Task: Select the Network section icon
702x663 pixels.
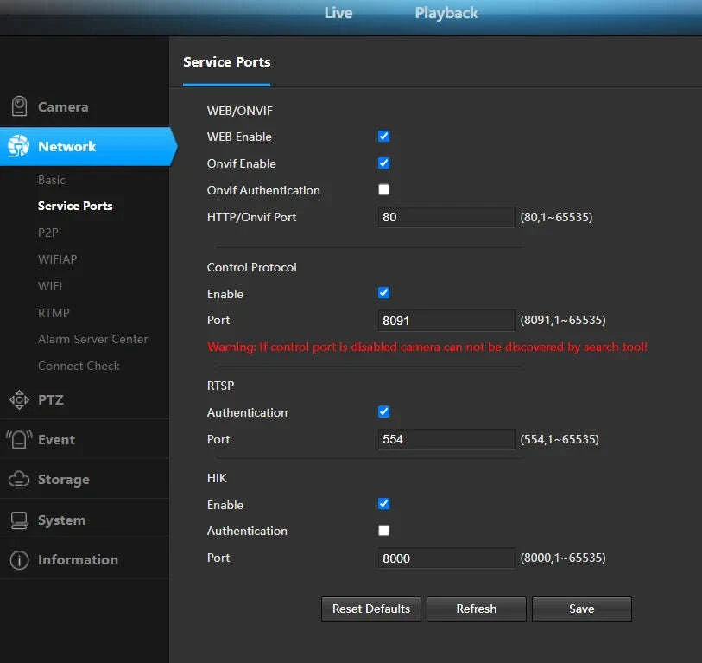Action: pos(17,146)
